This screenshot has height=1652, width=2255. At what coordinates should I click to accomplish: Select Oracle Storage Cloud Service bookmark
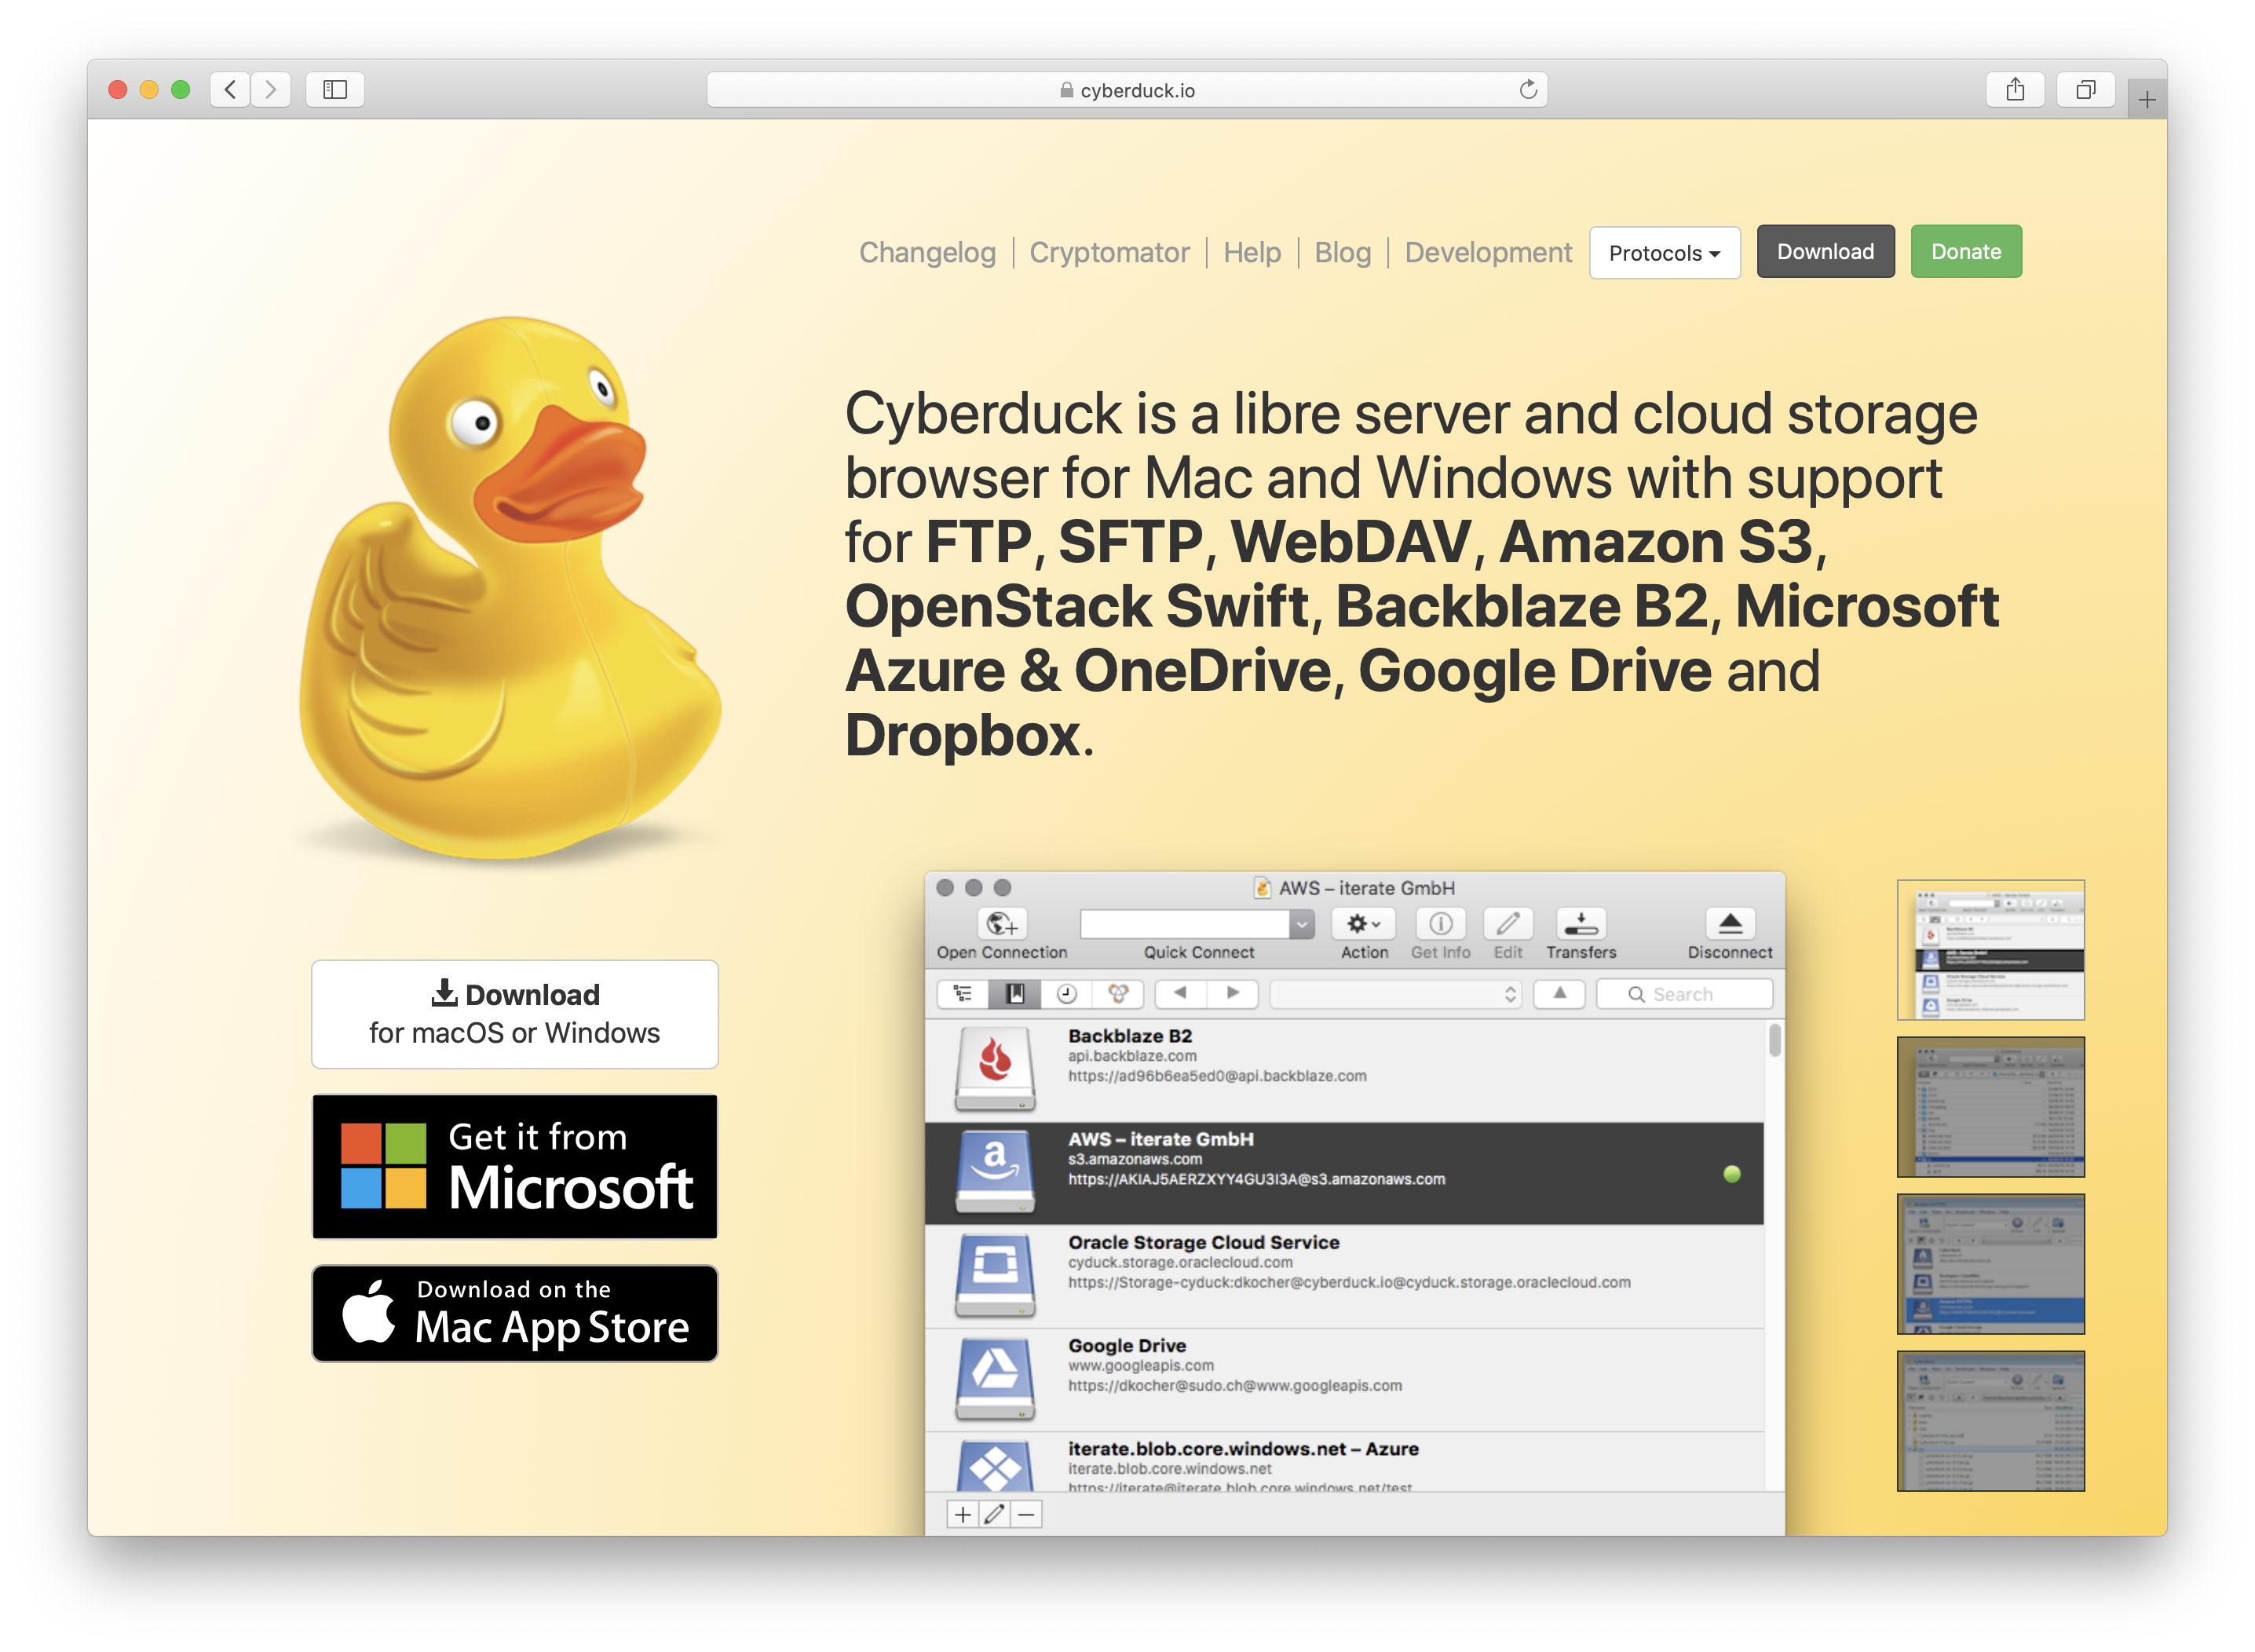(1344, 1276)
